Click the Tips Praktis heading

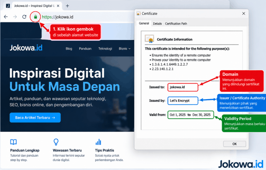(x=104, y=150)
